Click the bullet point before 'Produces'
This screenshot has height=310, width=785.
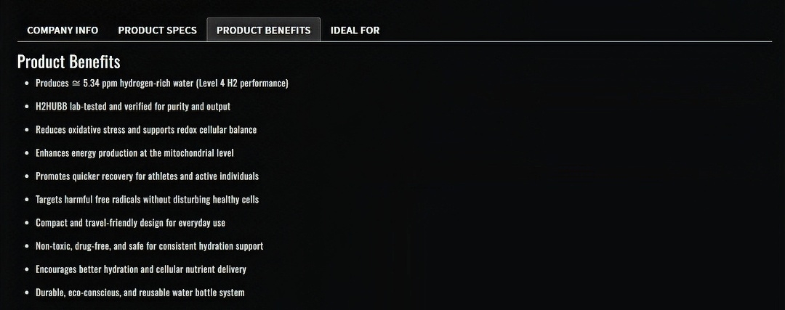(x=27, y=84)
